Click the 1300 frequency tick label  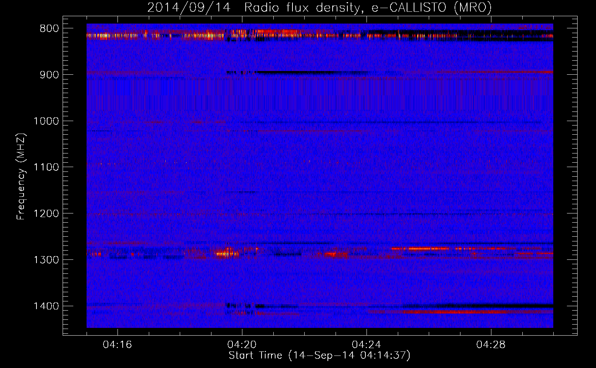[x=46, y=260]
